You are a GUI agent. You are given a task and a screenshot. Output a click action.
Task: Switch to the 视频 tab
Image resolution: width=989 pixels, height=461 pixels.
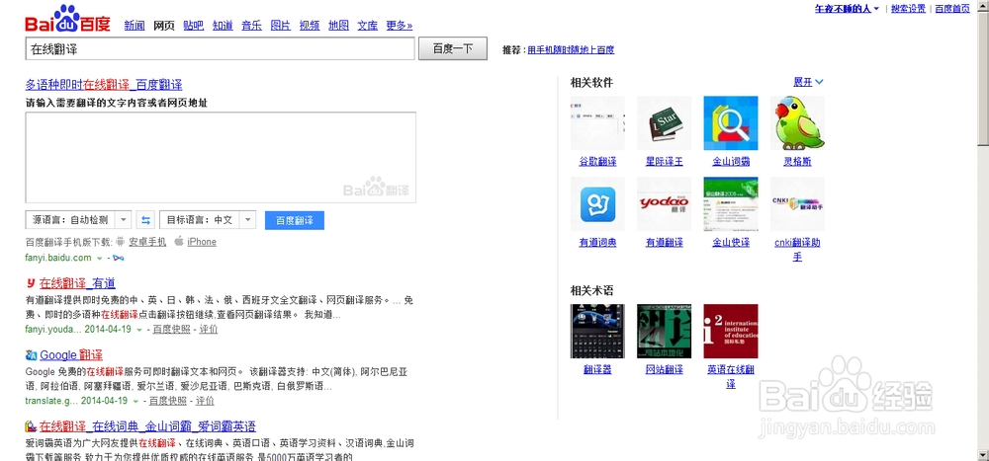(310, 26)
